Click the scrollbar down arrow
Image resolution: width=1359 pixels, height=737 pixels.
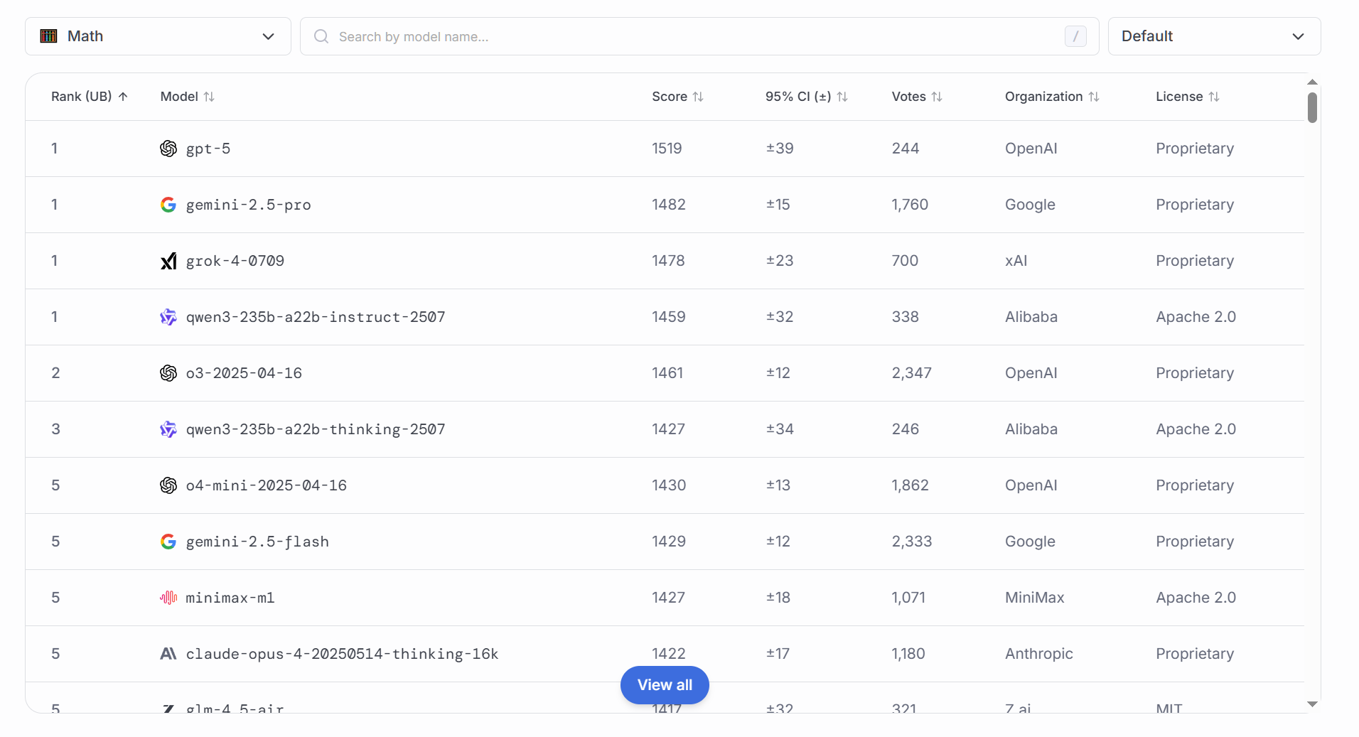[x=1312, y=704]
